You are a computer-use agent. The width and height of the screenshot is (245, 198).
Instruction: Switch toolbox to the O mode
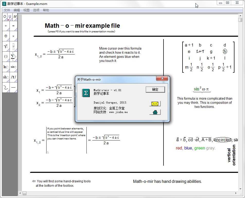[5, 17]
